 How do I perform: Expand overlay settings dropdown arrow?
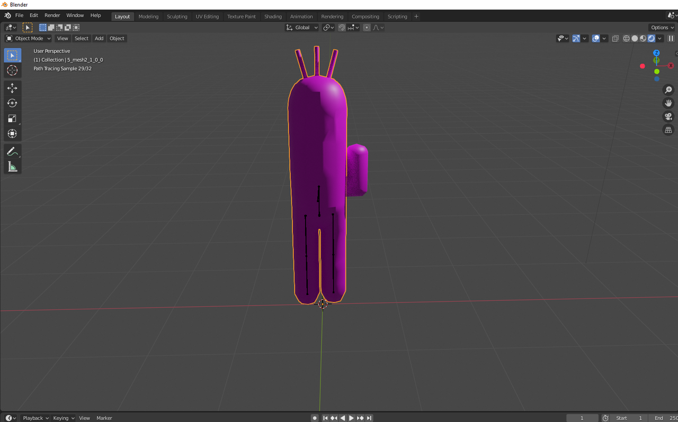click(x=604, y=38)
